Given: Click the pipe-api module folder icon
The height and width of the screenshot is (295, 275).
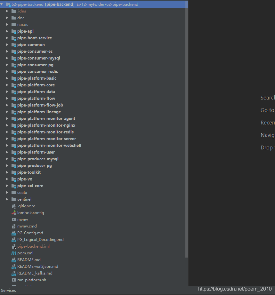Looking at the screenshot, I should [x=14, y=31].
